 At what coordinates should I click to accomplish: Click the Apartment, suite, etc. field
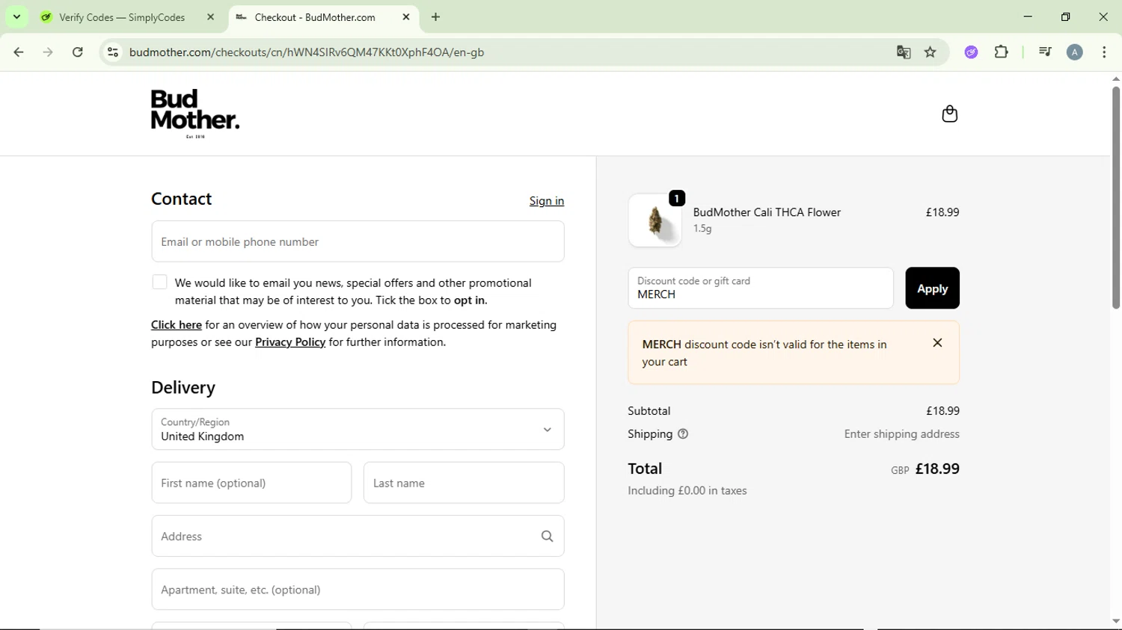[x=358, y=590]
